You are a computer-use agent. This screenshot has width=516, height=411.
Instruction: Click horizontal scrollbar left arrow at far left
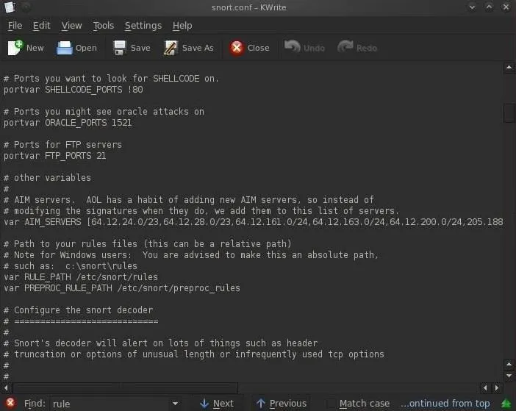pos(6,388)
